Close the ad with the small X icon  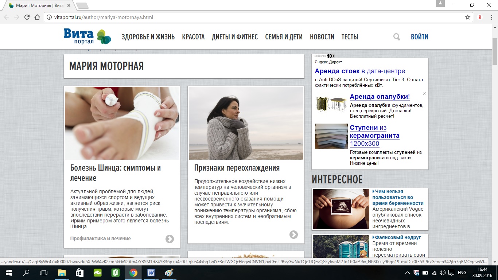click(424, 94)
